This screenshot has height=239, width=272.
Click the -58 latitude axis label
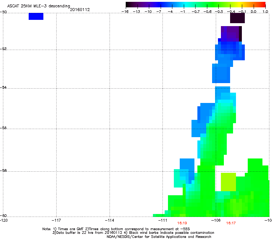pos(3,171)
